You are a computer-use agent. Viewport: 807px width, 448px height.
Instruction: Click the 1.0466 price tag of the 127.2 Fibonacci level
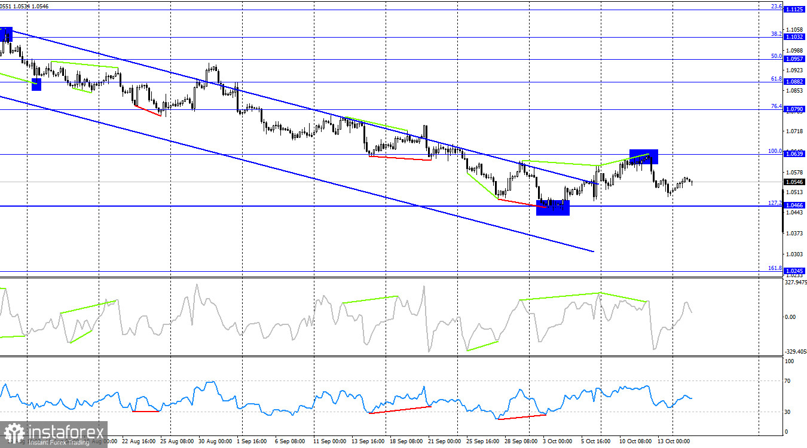pyautogui.click(x=794, y=205)
